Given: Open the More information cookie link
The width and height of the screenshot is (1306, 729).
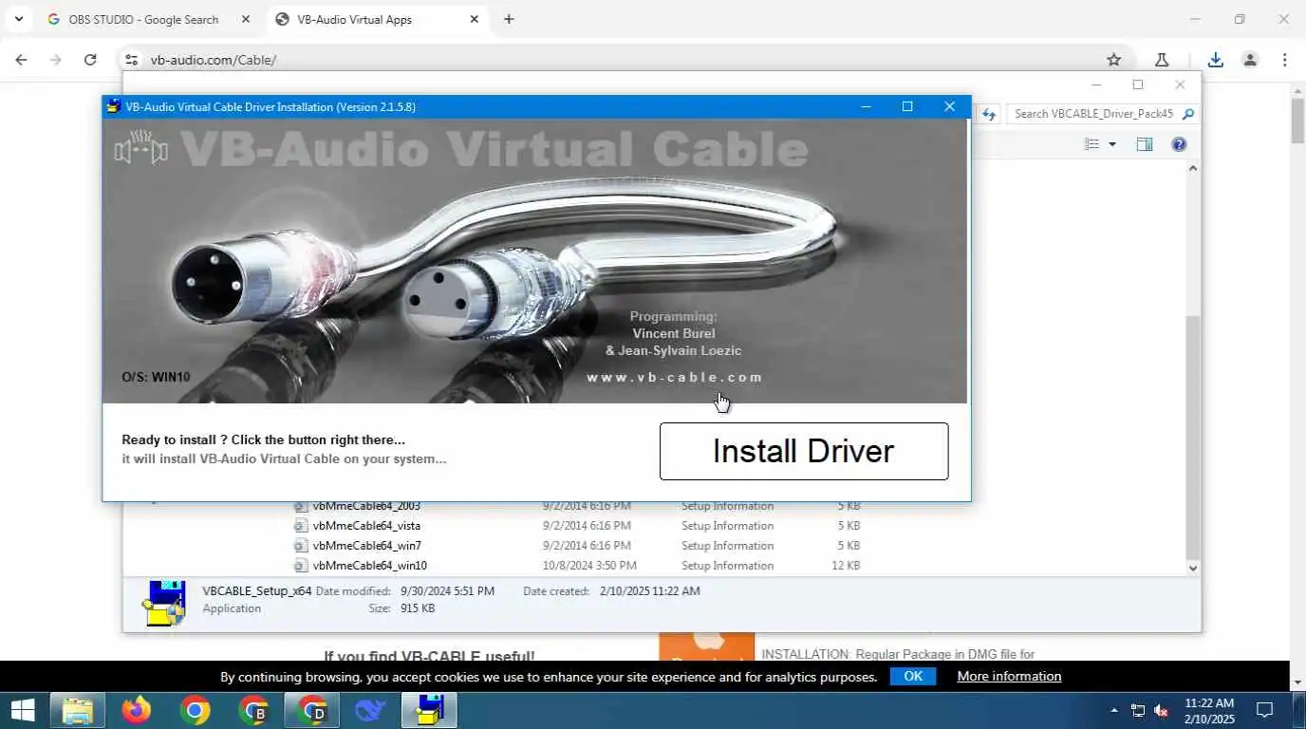Looking at the screenshot, I should point(1009,676).
